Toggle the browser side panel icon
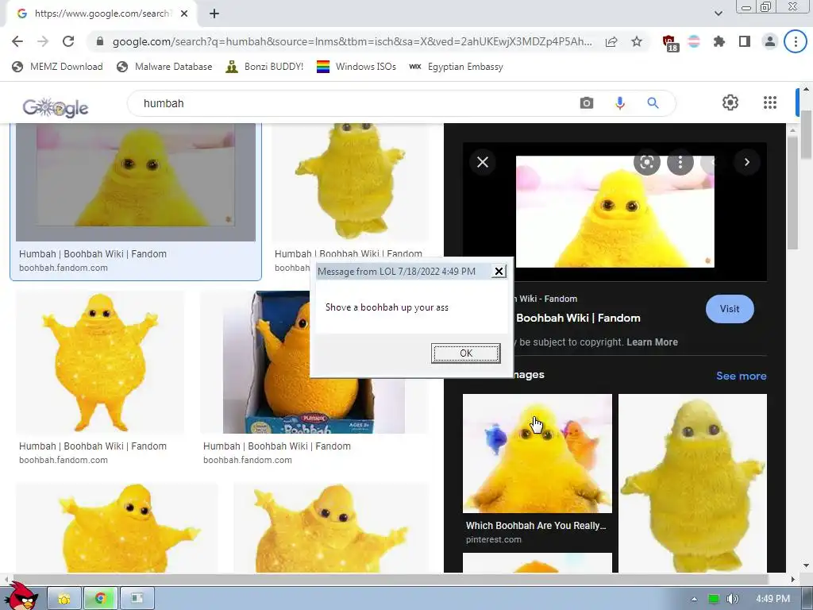Image resolution: width=813 pixels, height=610 pixels. (745, 41)
